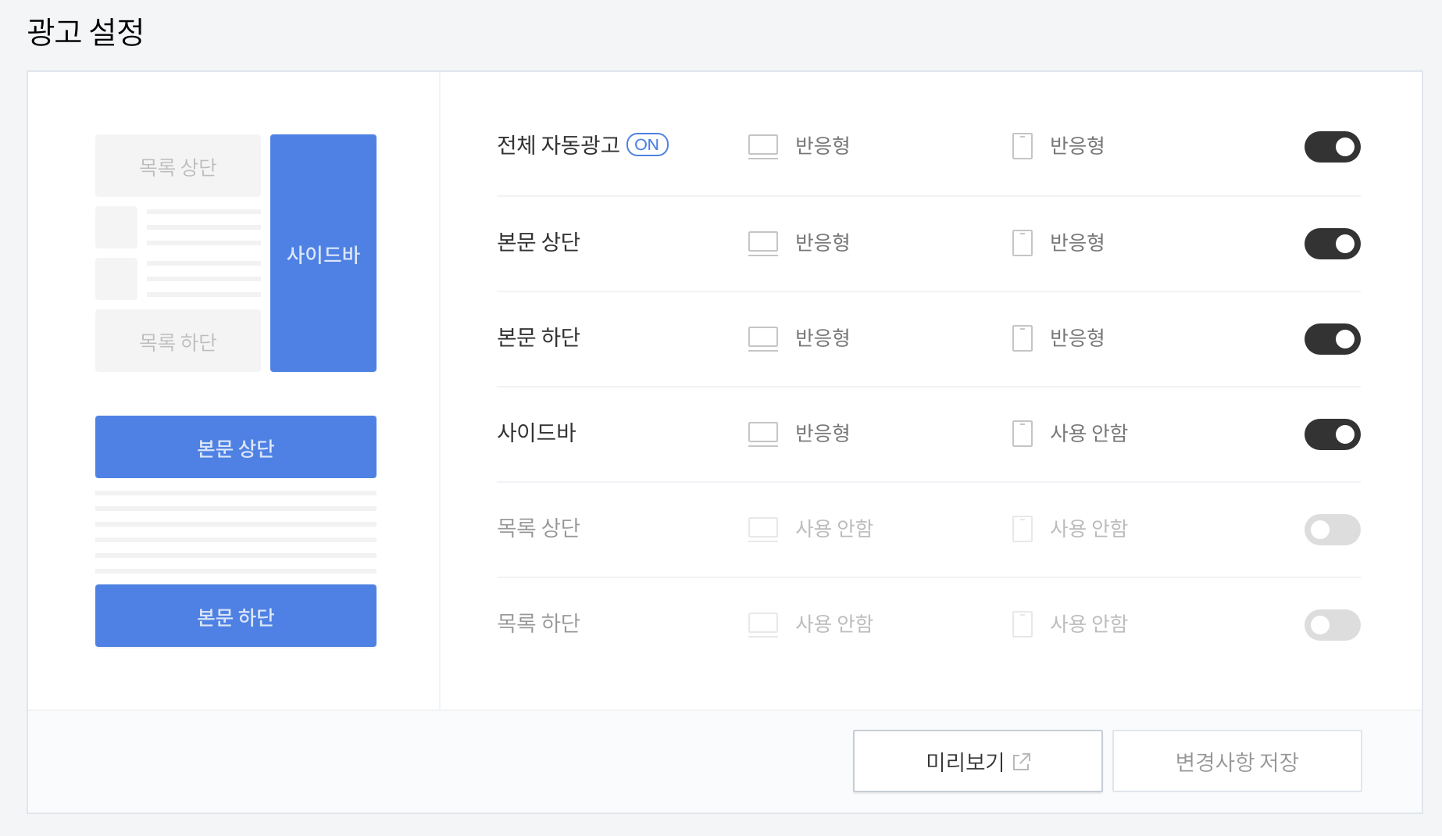Click the 목록 하단 row label in settings
The width and height of the screenshot is (1442, 836).
(538, 623)
